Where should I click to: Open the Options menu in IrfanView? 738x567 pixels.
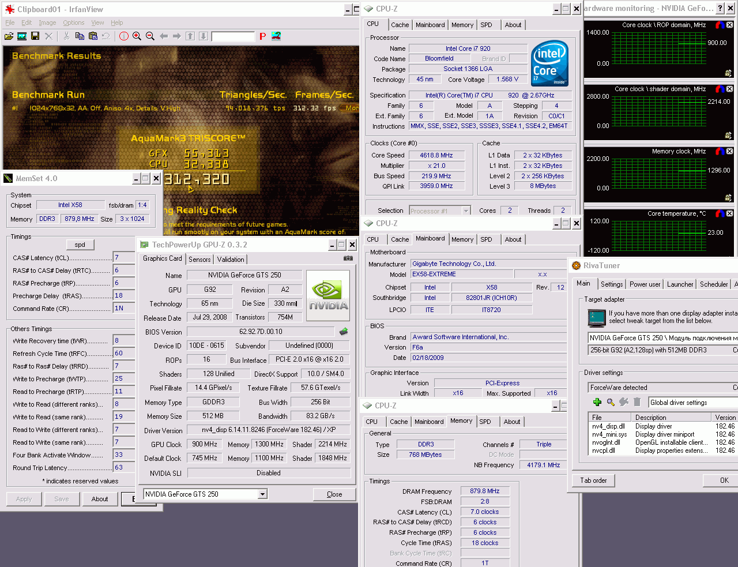[x=74, y=22]
